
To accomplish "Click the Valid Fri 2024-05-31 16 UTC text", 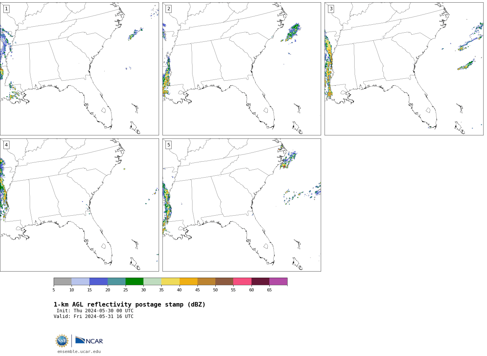I will (94, 316).
